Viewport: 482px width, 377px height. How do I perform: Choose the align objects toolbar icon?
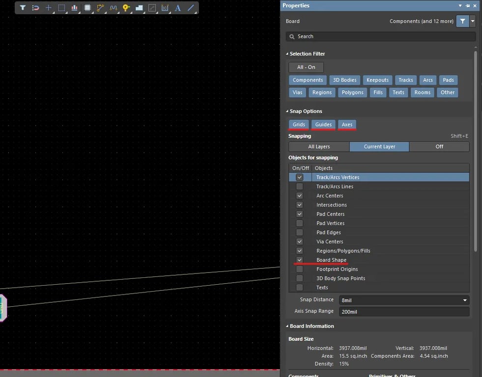(x=74, y=8)
